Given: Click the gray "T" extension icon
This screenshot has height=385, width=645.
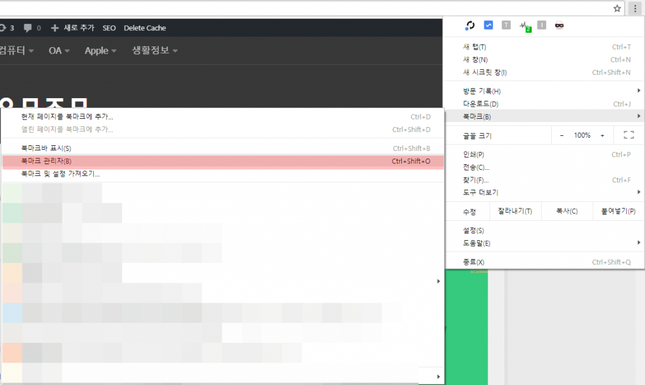Looking at the screenshot, I should 506,25.
